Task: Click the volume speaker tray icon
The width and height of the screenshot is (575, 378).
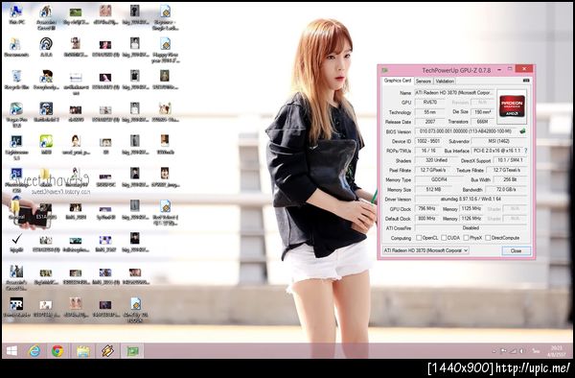Action: point(521,351)
